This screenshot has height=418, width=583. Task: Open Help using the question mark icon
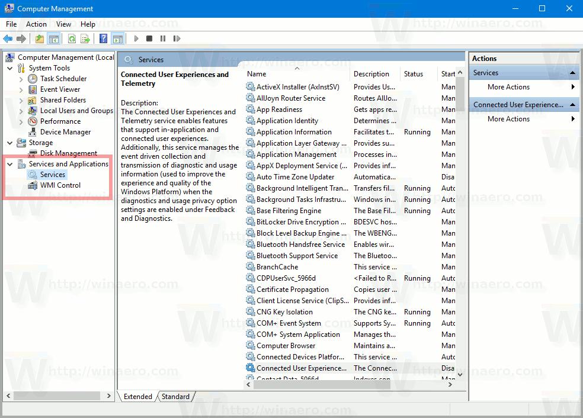102,38
